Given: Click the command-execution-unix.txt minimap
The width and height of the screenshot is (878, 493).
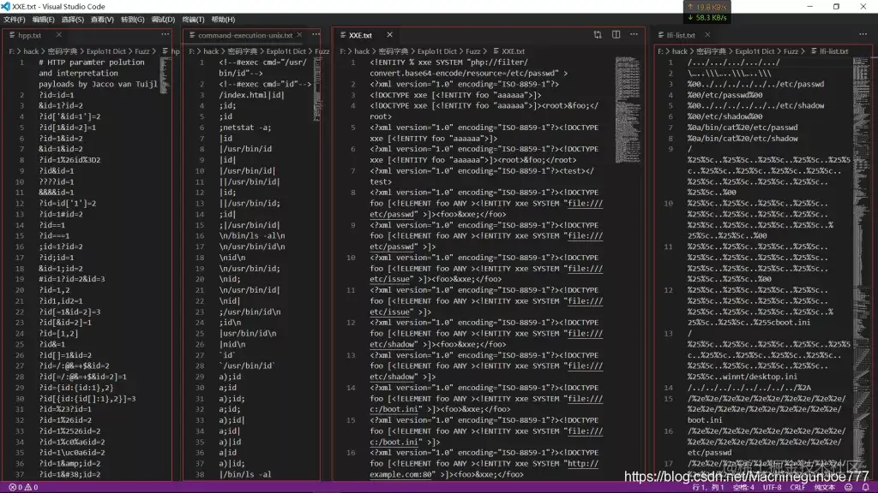Looking at the screenshot, I should coord(317,89).
